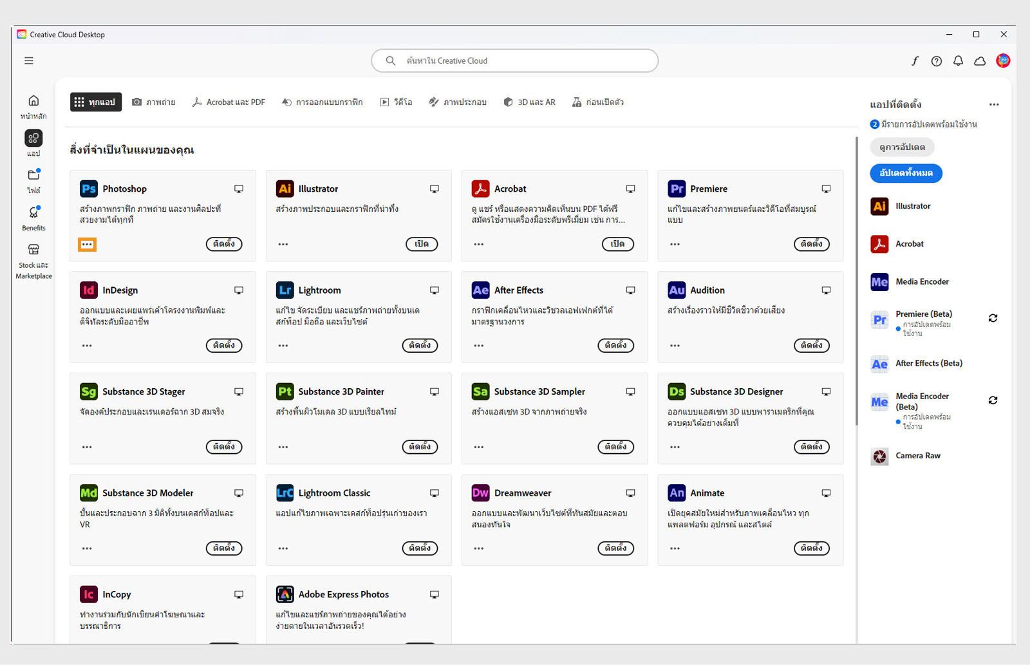Open the user profile avatar
1030x665 pixels.
(1003, 61)
